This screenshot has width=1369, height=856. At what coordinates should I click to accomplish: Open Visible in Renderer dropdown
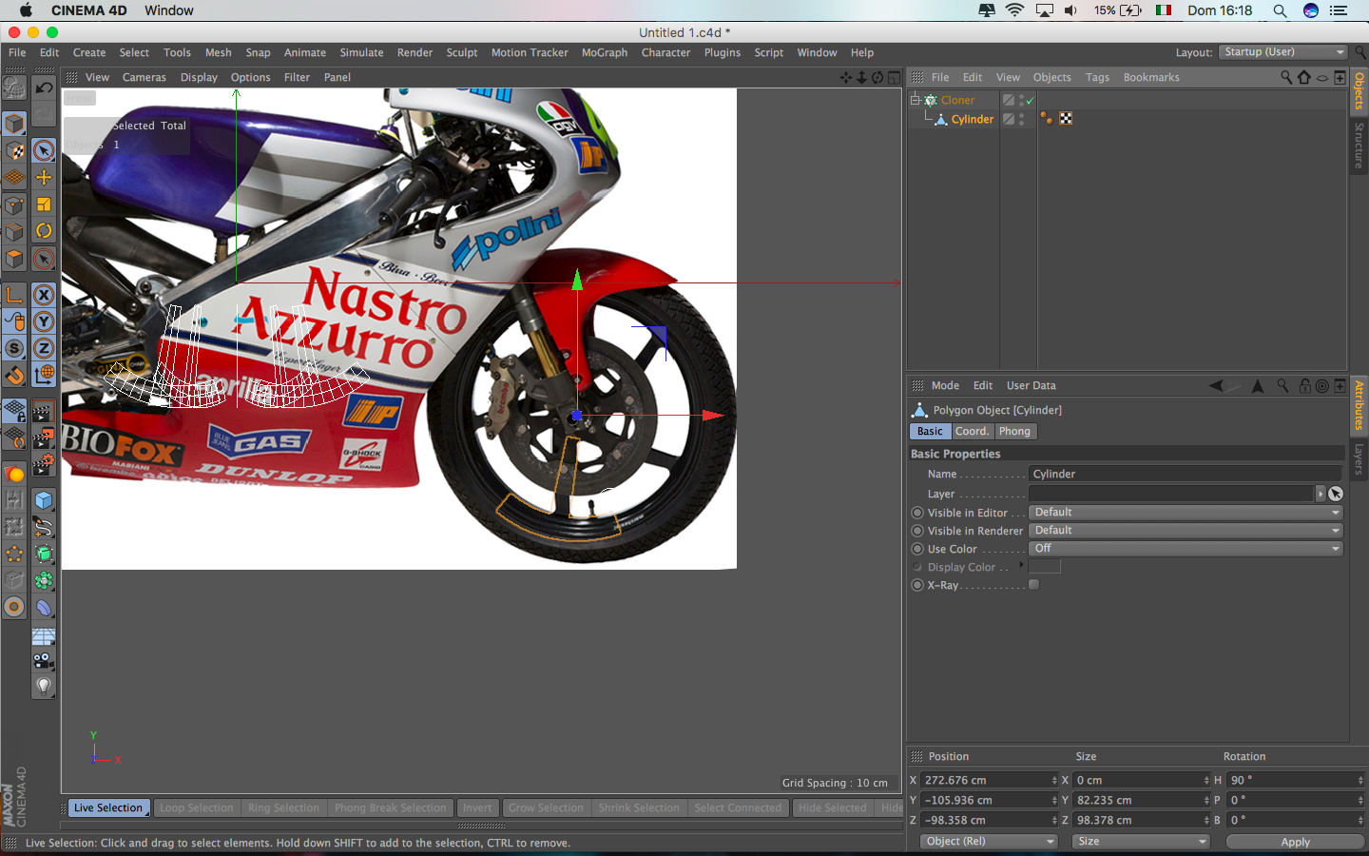pyautogui.click(x=1186, y=531)
